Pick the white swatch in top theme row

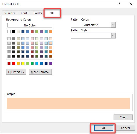coord(9,32)
